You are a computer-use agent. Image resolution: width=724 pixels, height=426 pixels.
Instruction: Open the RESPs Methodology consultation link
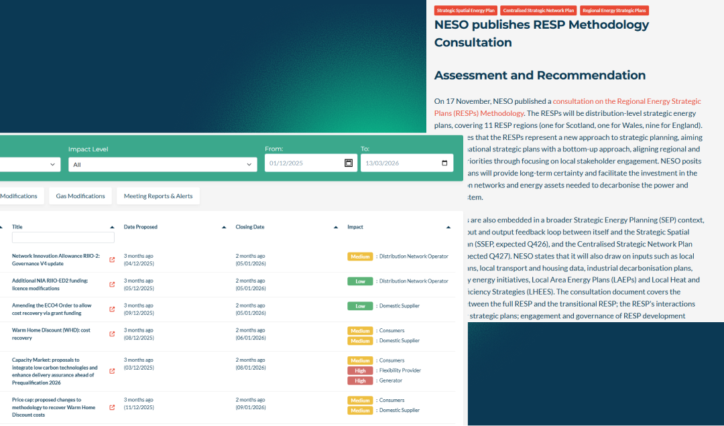568,107
